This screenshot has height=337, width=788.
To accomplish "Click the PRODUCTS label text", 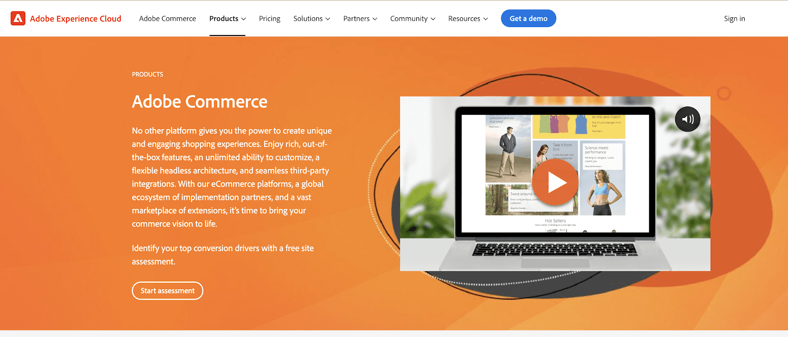I will coord(147,74).
